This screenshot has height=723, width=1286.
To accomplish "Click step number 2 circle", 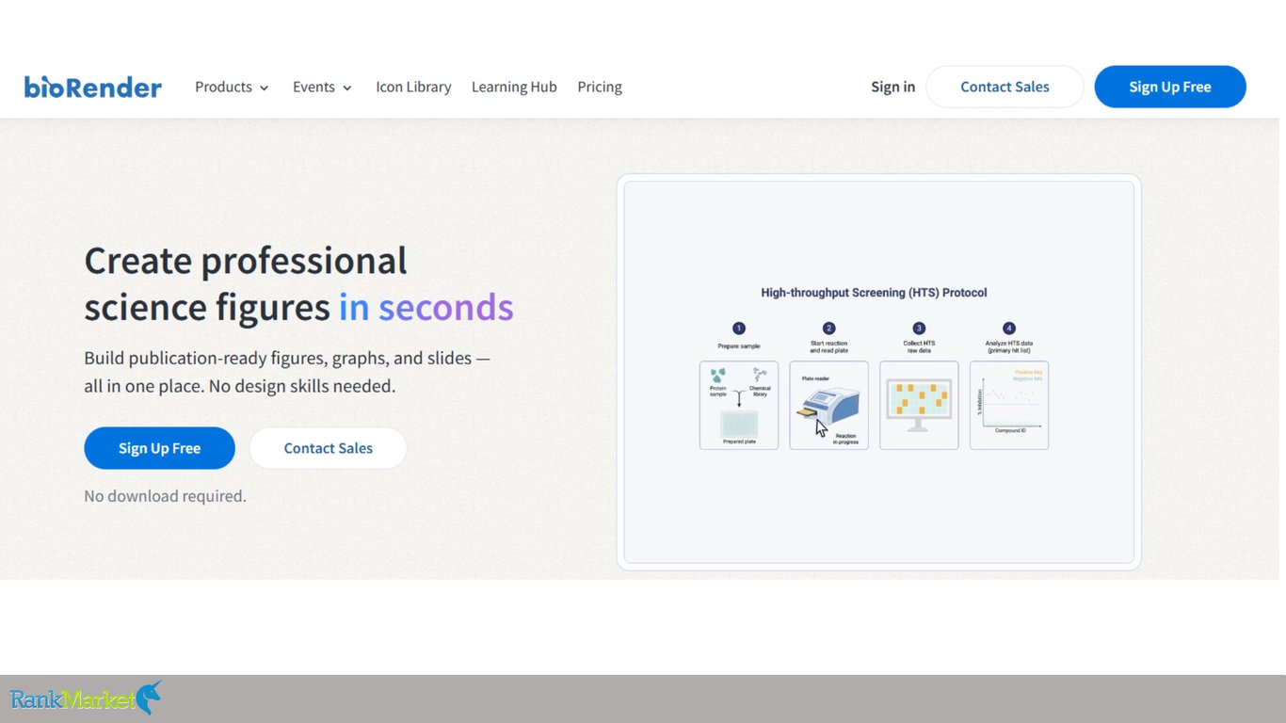I will (x=828, y=329).
